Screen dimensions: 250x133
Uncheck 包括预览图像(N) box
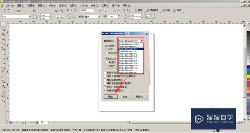coord(105,90)
